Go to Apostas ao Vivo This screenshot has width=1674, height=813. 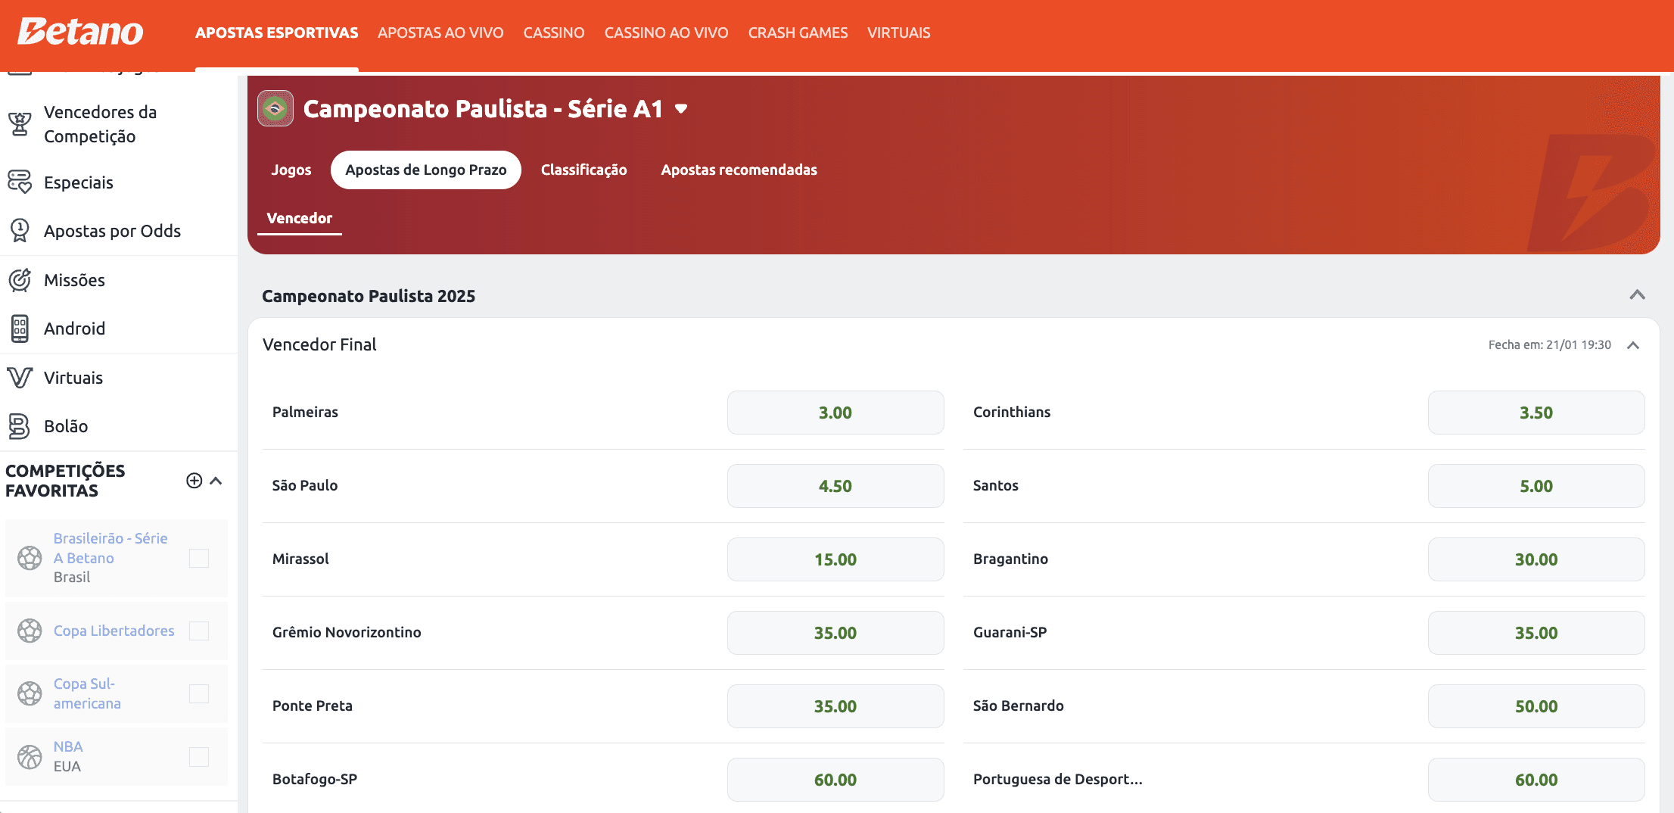click(x=440, y=33)
